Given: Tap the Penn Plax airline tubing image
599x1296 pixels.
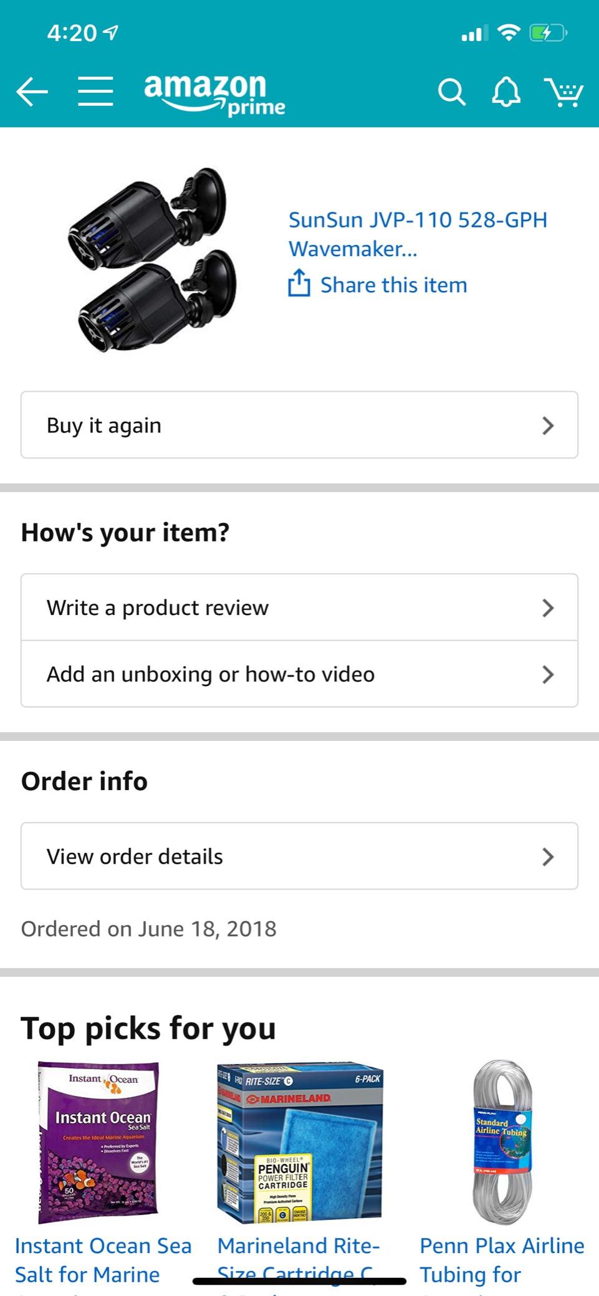Looking at the screenshot, I should point(502,1142).
